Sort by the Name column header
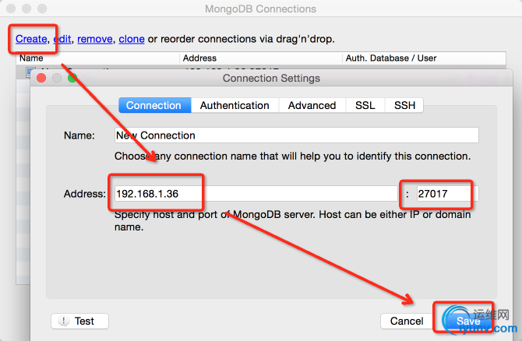The height and width of the screenshot is (341, 522). (x=98, y=58)
